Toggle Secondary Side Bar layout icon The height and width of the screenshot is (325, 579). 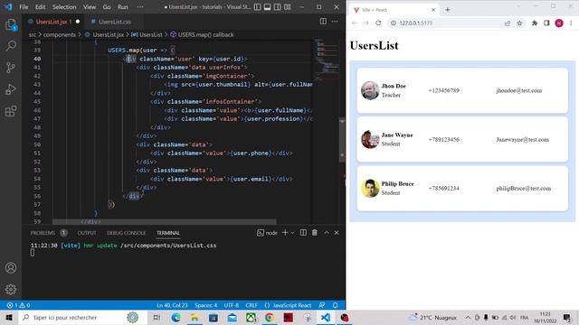tap(278, 6)
